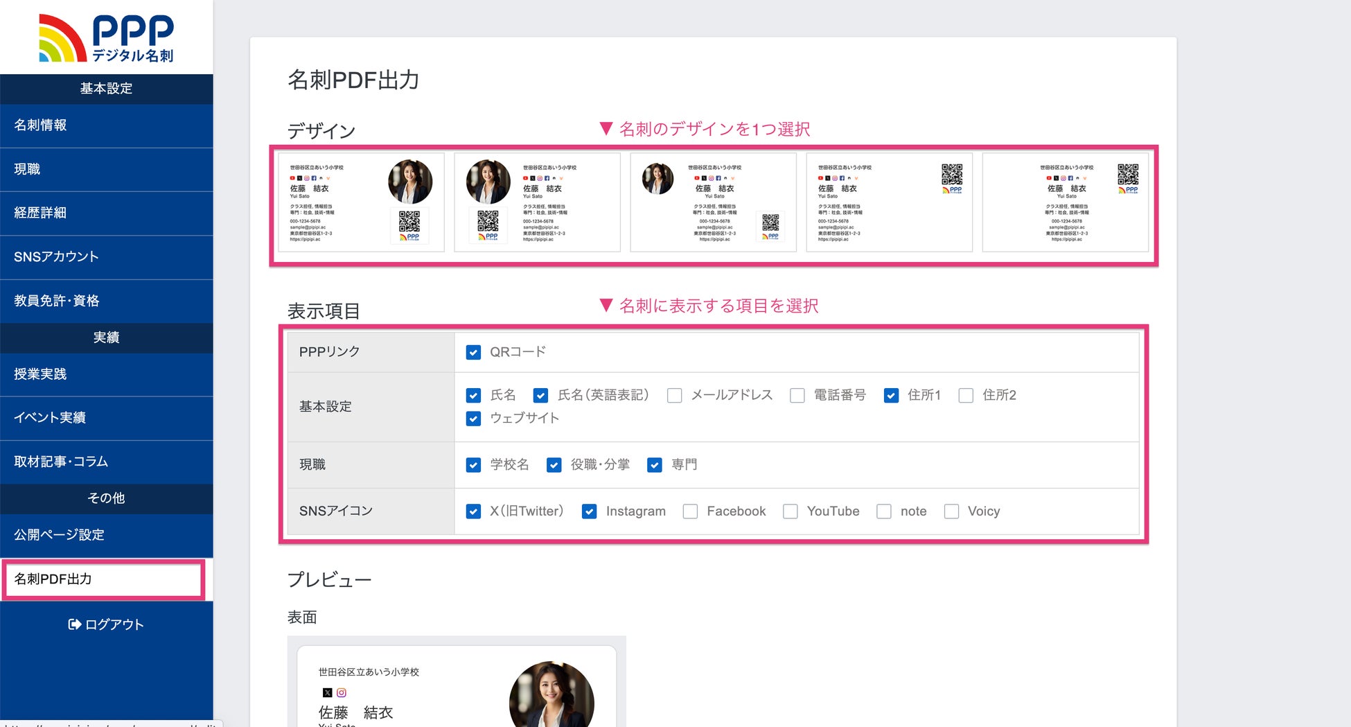Pick the fourth design with left-aligned text and QR code
Screen dimensions: 1351x727
pyautogui.click(x=889, y=202)
